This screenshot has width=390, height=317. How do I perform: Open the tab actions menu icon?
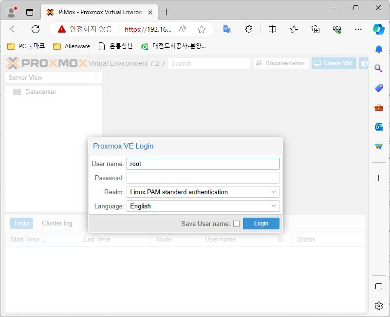click(30, 12)
